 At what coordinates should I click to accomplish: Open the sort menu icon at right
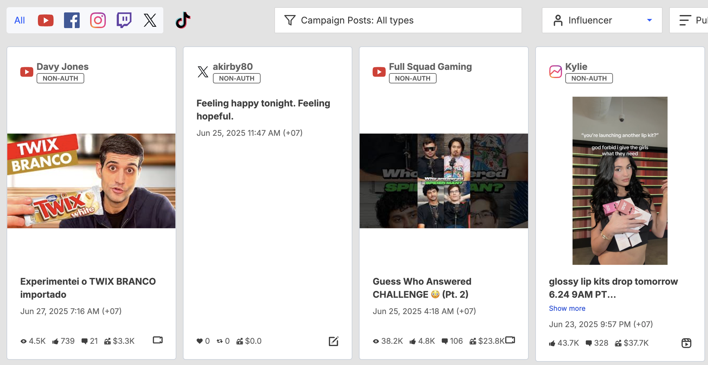(x=685, y=20)
